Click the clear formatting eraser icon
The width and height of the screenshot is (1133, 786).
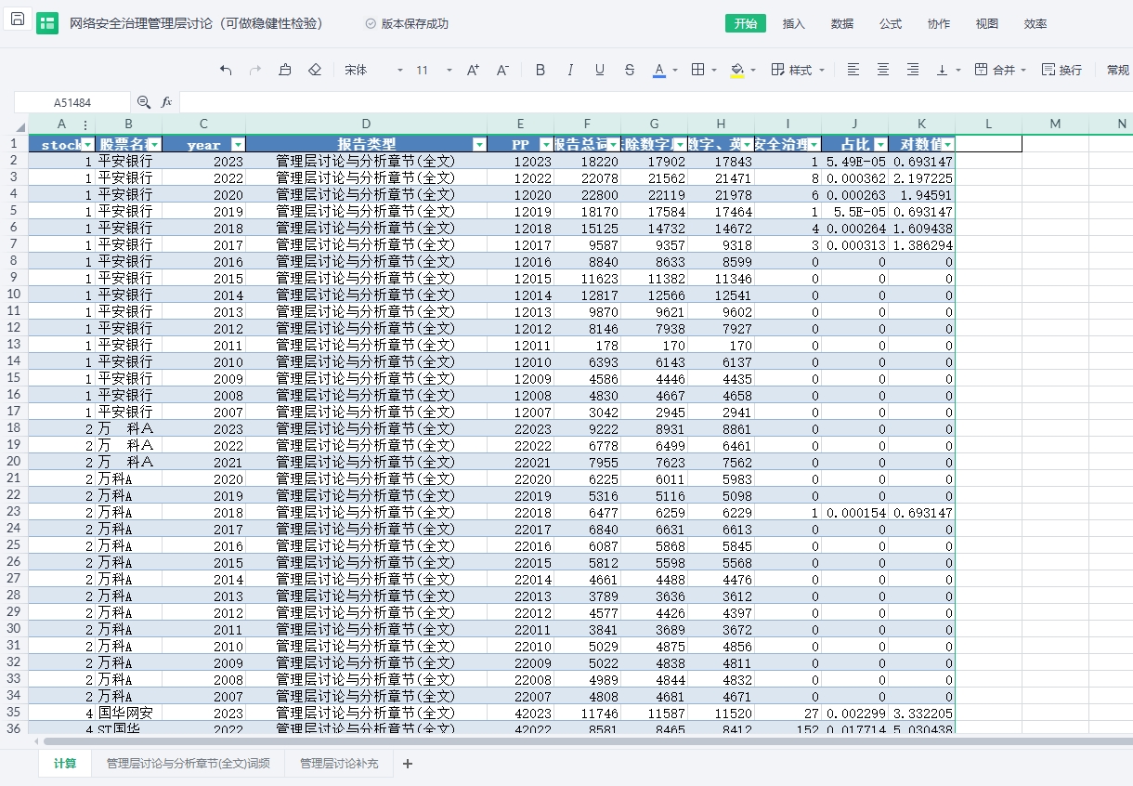(315, 70)
